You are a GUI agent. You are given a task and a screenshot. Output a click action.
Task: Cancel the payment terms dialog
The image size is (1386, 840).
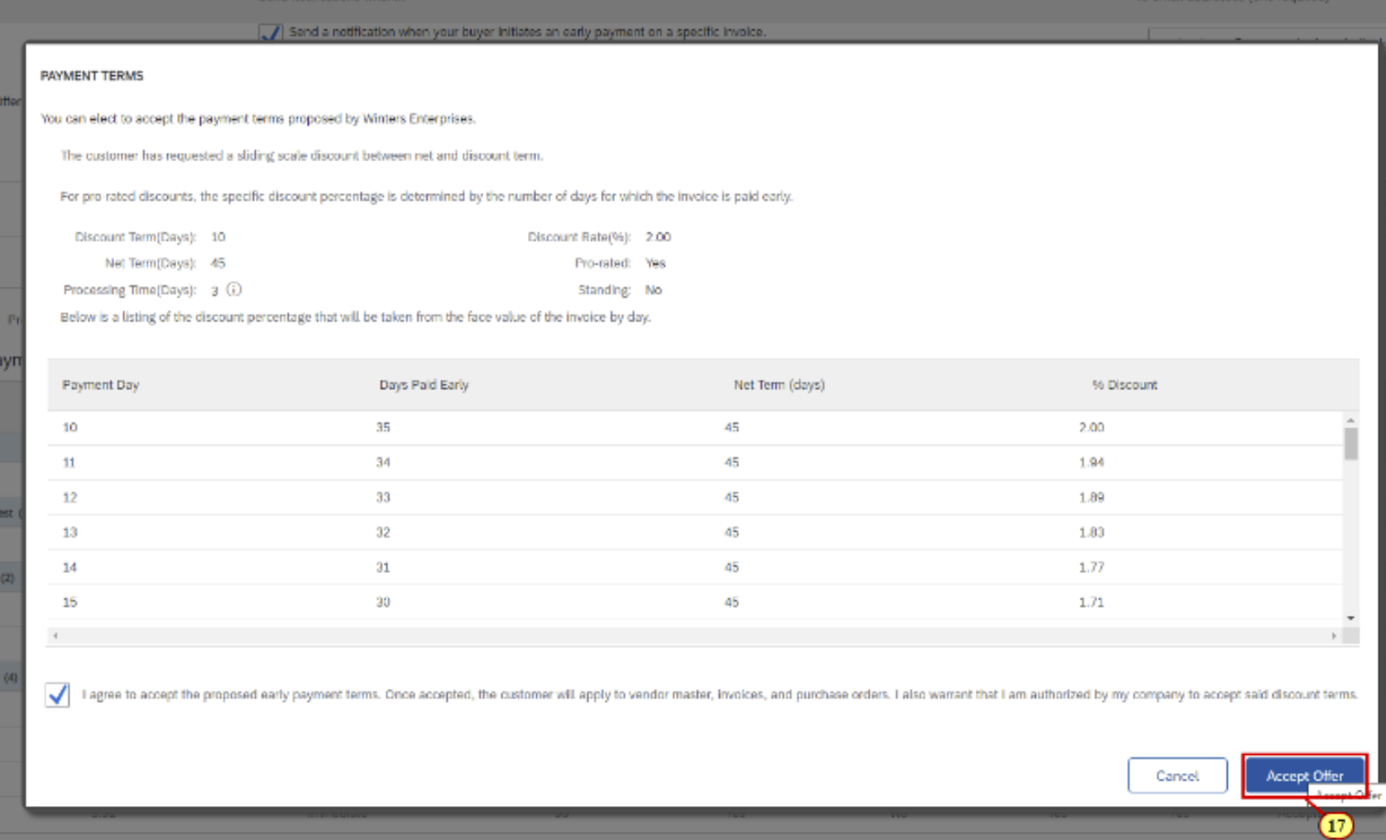coord(1177,776)
